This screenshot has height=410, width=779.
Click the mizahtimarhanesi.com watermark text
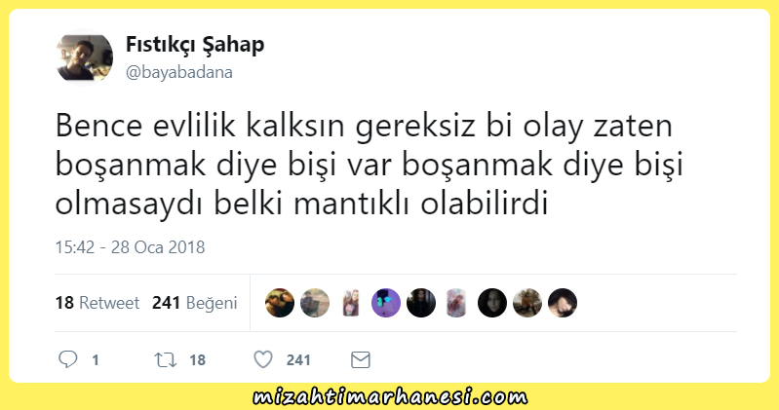coord(390,397)
